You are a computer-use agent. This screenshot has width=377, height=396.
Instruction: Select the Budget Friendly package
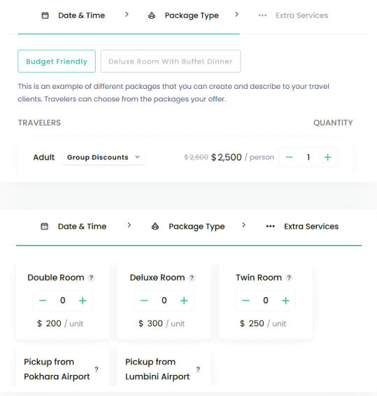tap(57, 62)
